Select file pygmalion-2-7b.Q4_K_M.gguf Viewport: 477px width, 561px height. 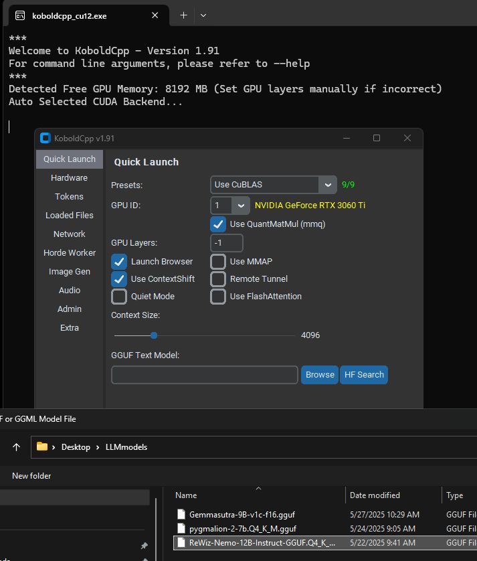pos(243,529)
